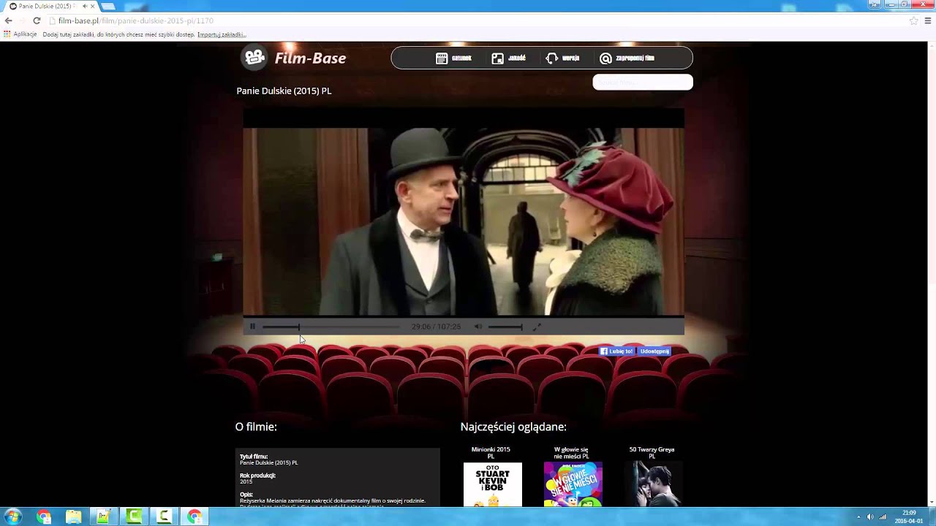Open the wersja (version) menu

562,58
